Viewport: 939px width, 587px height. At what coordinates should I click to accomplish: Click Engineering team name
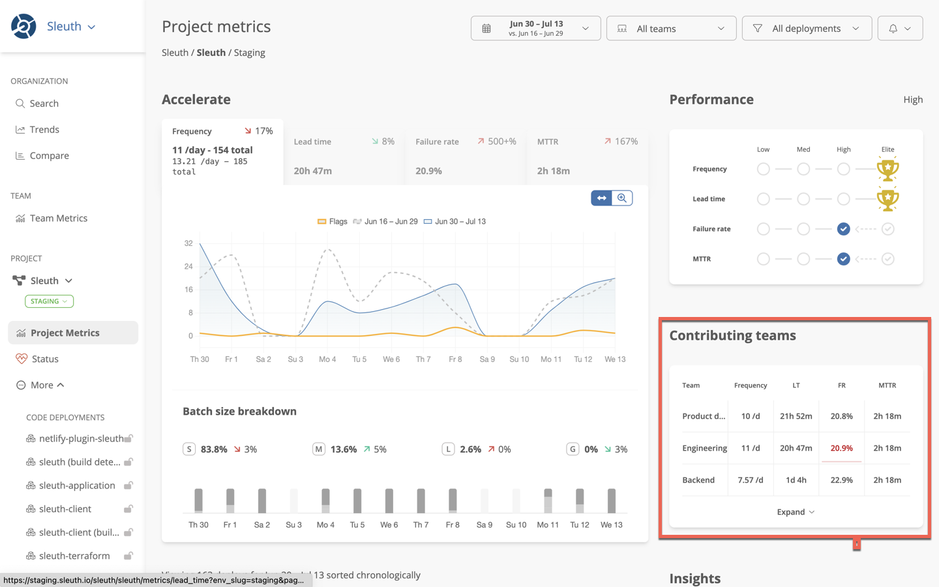(704, 447)
